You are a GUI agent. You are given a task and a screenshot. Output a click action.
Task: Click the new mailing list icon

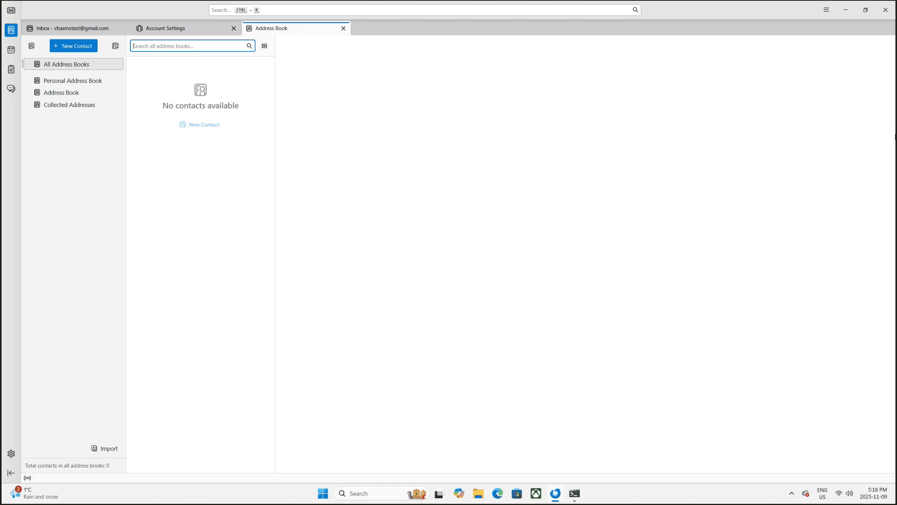pos(115,46)
